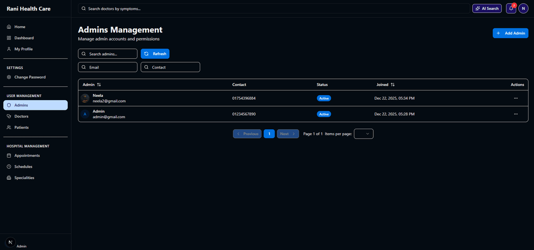Click the Email filter field
This screenshot has height=250, width=534.
coord(108,67)
